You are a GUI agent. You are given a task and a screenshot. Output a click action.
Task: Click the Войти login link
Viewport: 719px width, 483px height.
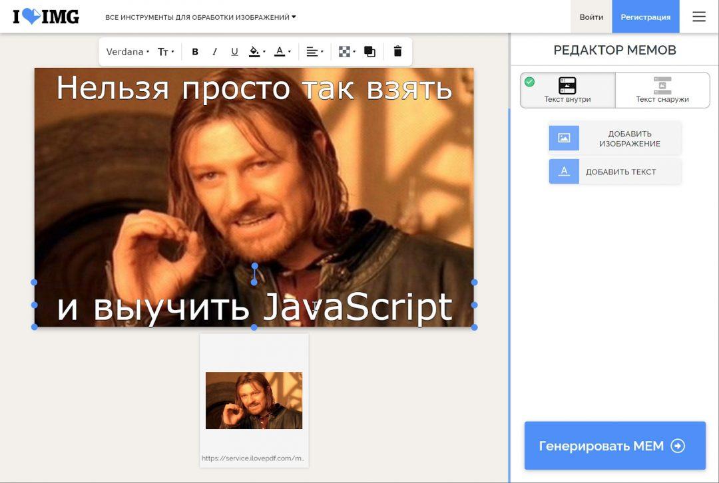pos(591,17)
